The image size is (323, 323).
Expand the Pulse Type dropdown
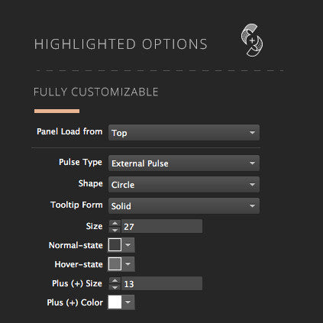pyautogui.click(x=184, y=163)
